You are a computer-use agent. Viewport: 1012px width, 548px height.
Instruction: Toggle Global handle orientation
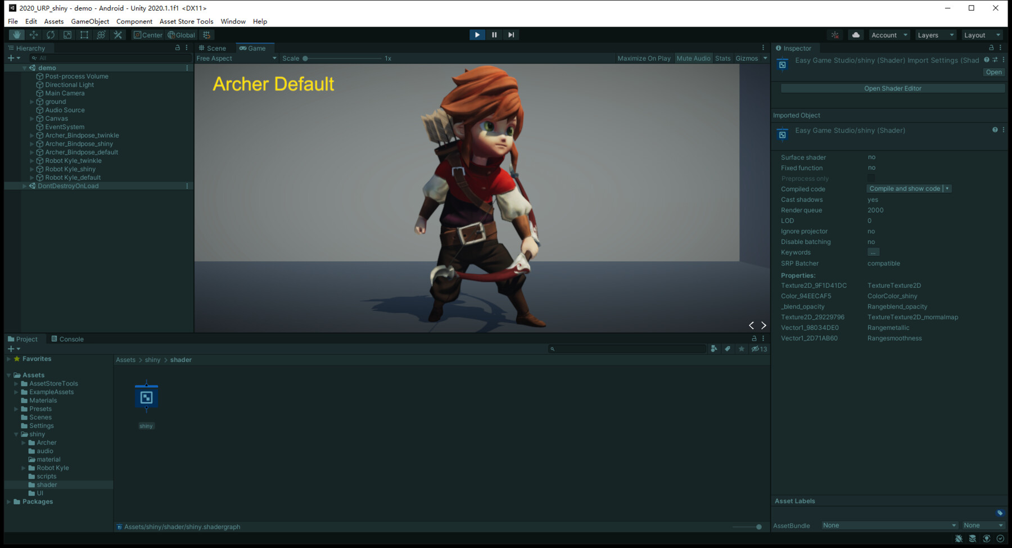coord(181,34)
